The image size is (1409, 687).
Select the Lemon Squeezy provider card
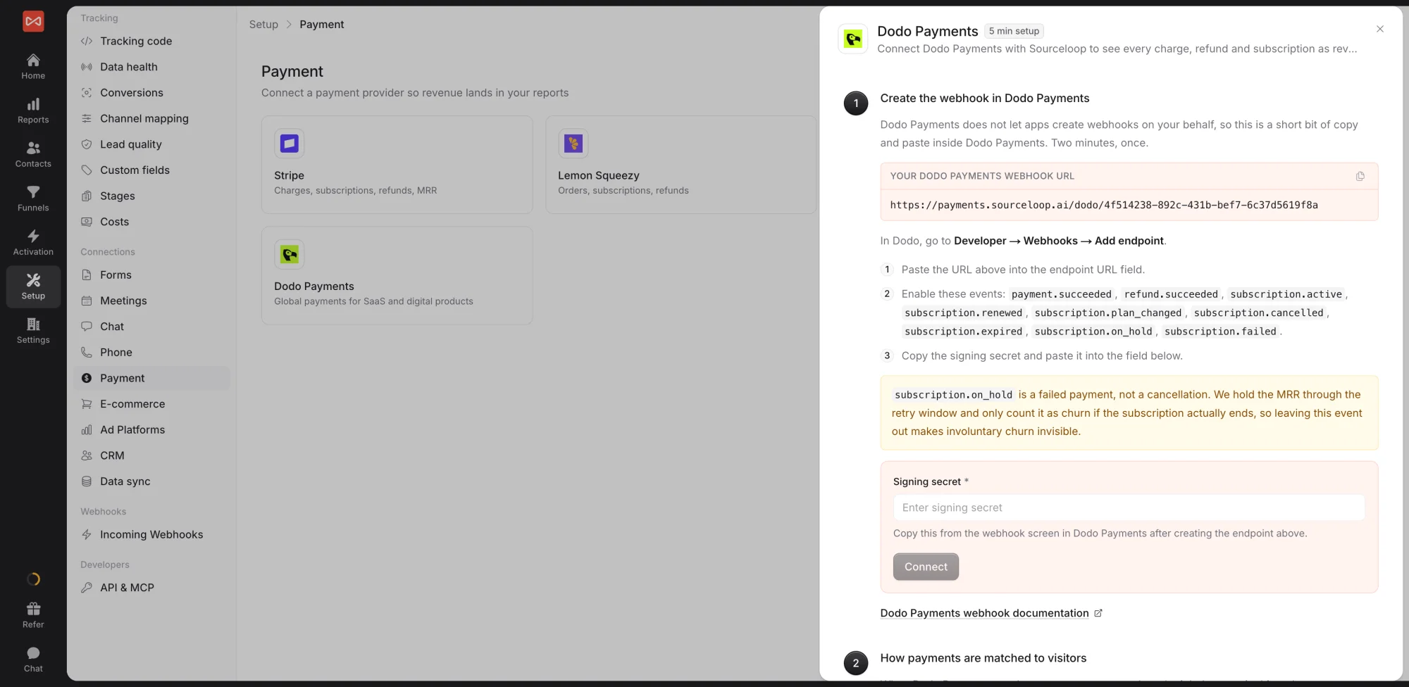point(681,165)
